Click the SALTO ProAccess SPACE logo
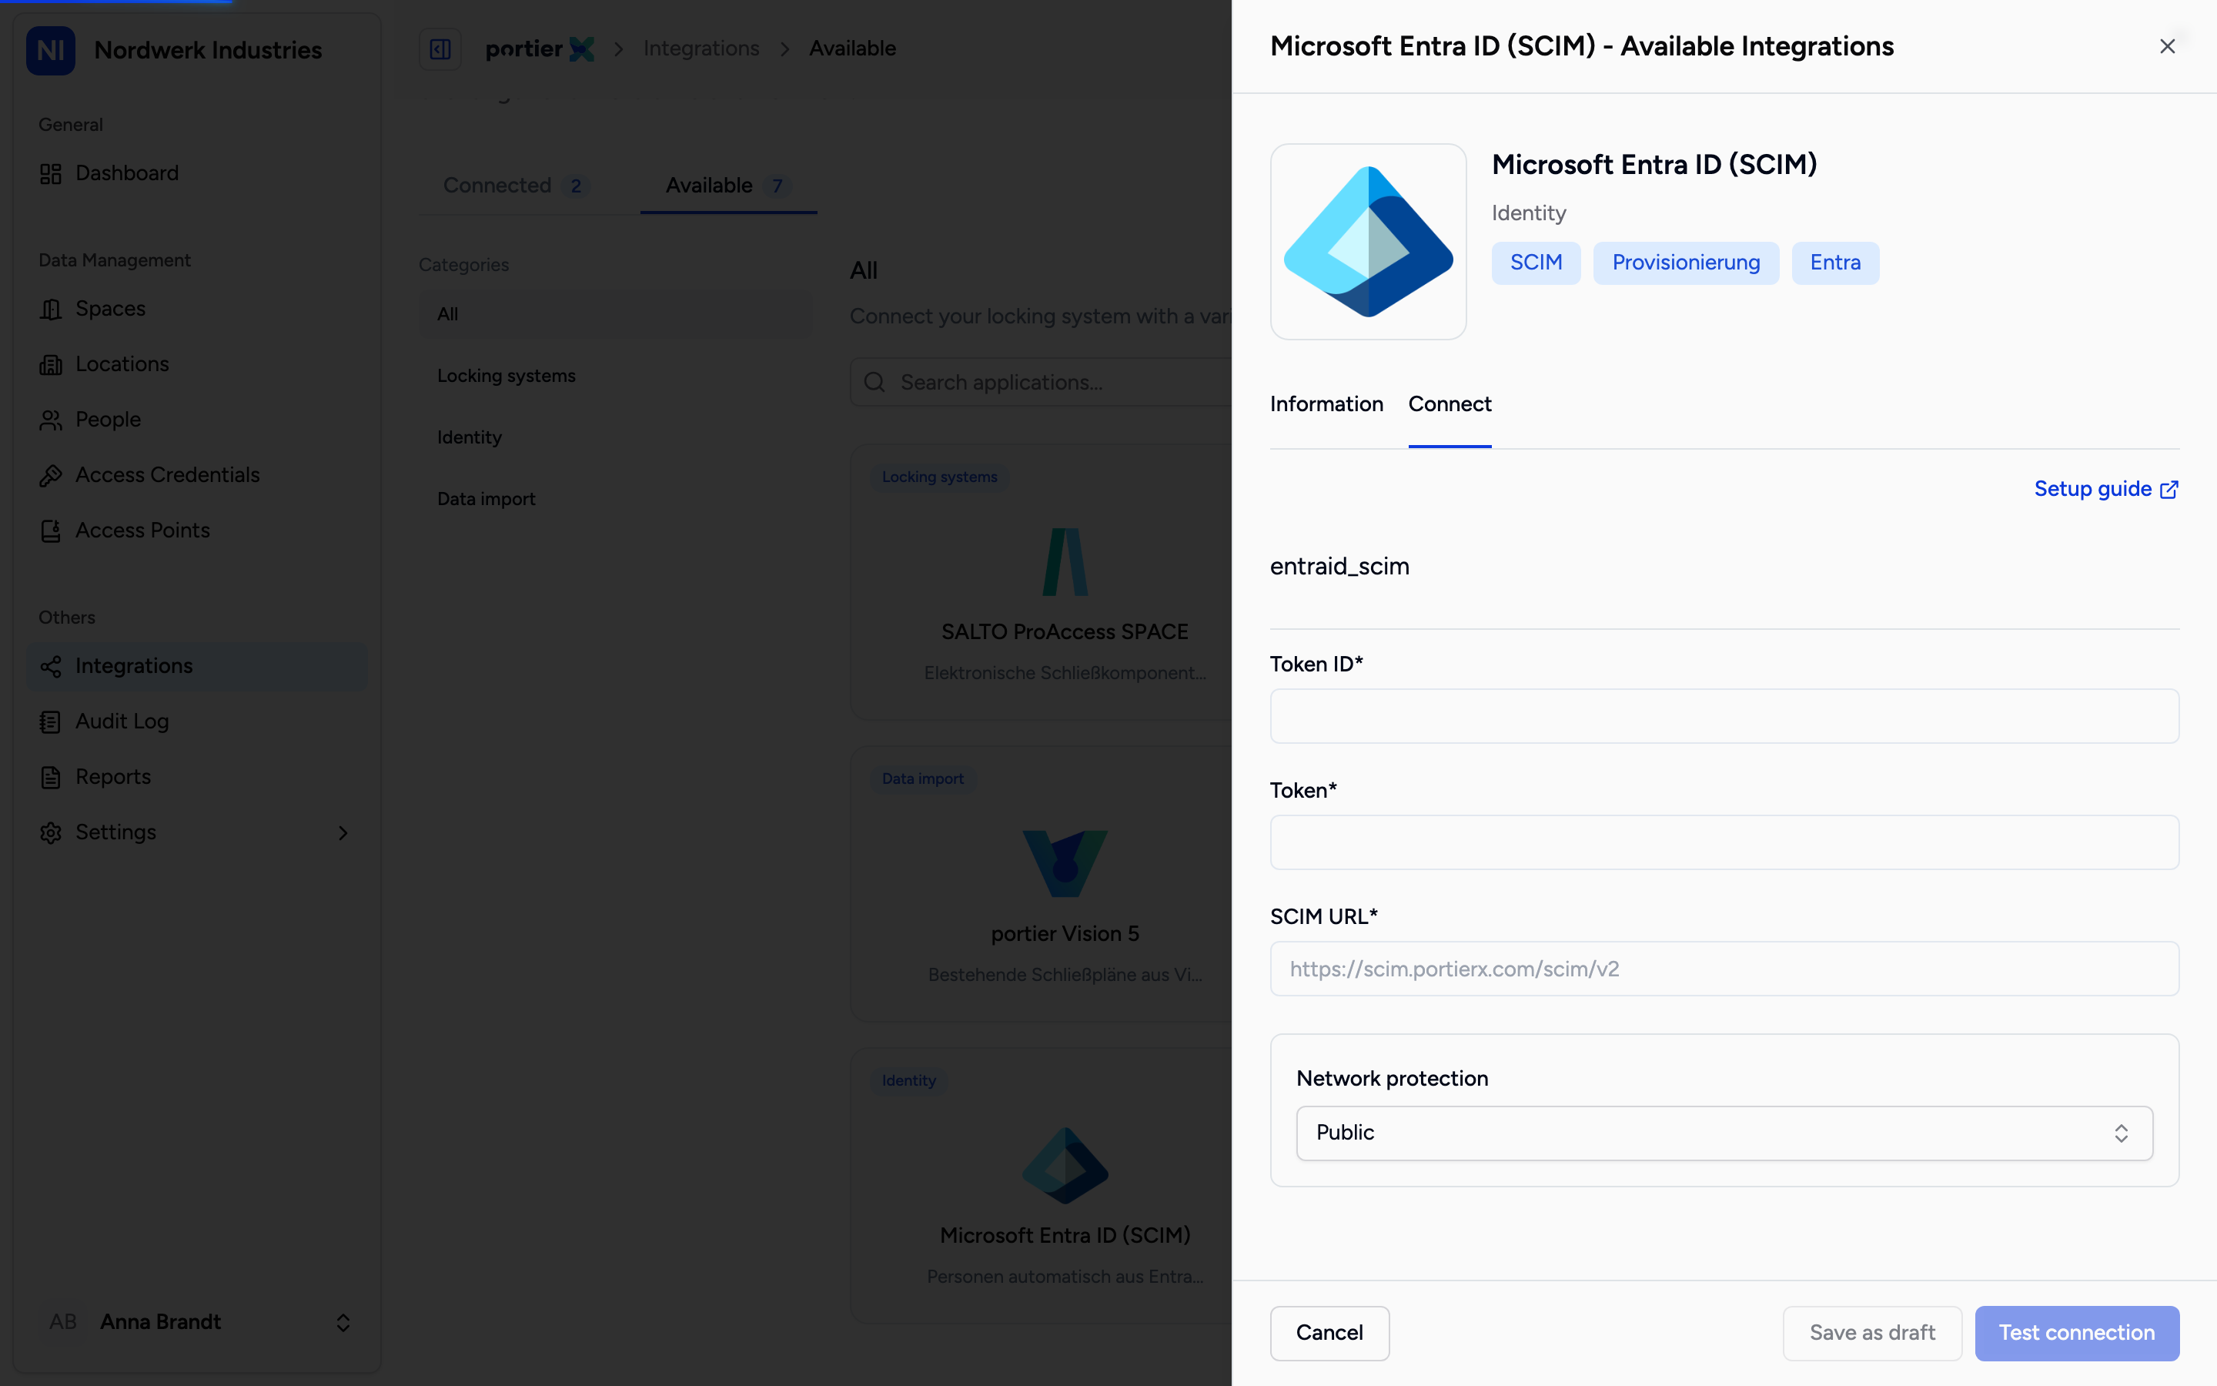2217x1386 pixels. coord(1065,561)
